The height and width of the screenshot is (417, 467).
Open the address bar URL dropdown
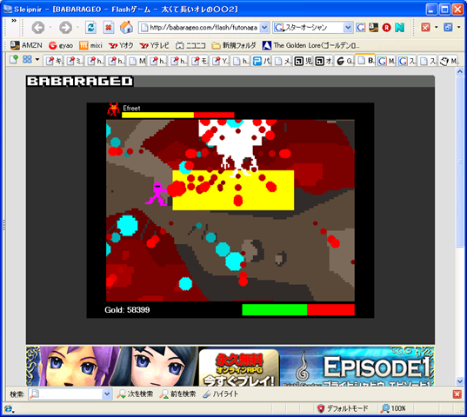(264, 27)
